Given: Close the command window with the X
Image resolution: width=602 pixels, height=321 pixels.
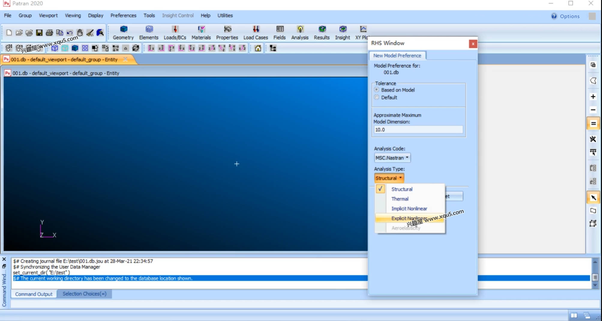Looking at the screenshot, I should pos(4,259).
